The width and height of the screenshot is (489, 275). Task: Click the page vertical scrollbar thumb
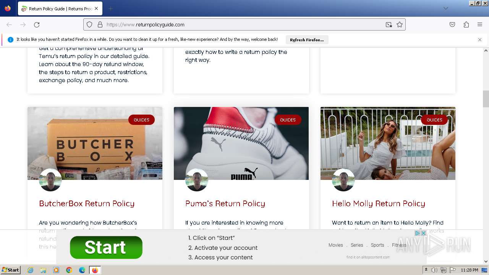click(486, 99)
